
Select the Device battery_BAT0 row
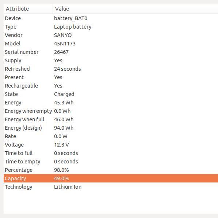tap(111, 18)
